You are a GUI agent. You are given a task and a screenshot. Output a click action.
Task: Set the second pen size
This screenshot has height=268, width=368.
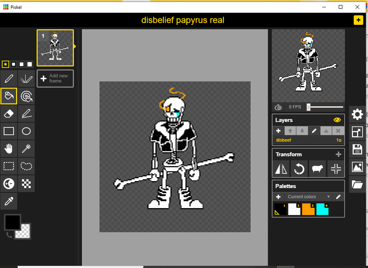tap(13, 64)
